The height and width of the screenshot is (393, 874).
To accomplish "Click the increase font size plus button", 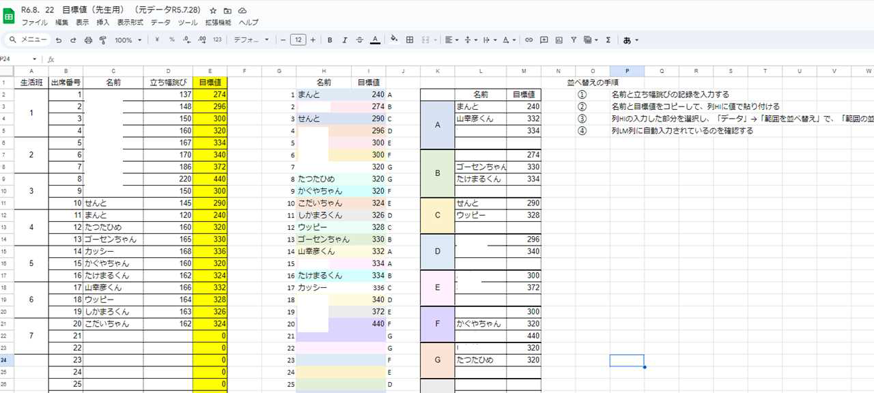I will point(313,40).
